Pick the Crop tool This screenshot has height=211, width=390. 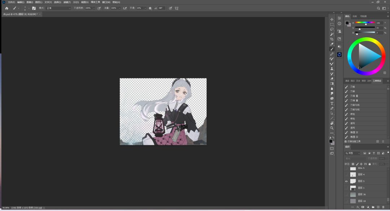(x=332, y=39)
